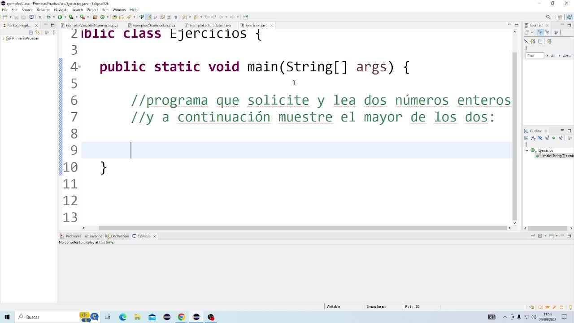The image size is (574, 323).
Task: Open dropdown next to New Java Class
Action: (108, 17)
